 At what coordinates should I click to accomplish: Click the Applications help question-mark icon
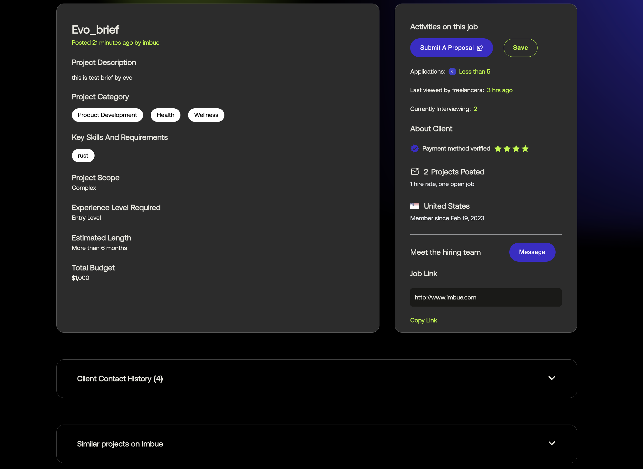[452, 72]
